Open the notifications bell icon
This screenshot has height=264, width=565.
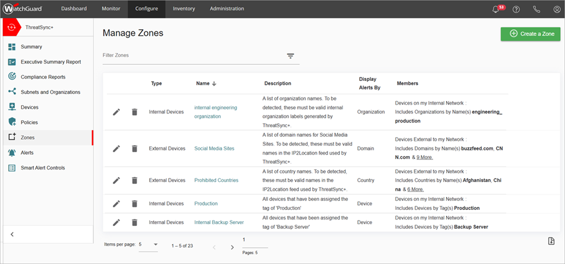point(496,10)
